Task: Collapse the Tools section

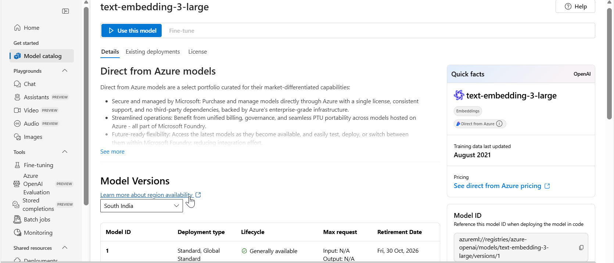Action: point(65,152)
